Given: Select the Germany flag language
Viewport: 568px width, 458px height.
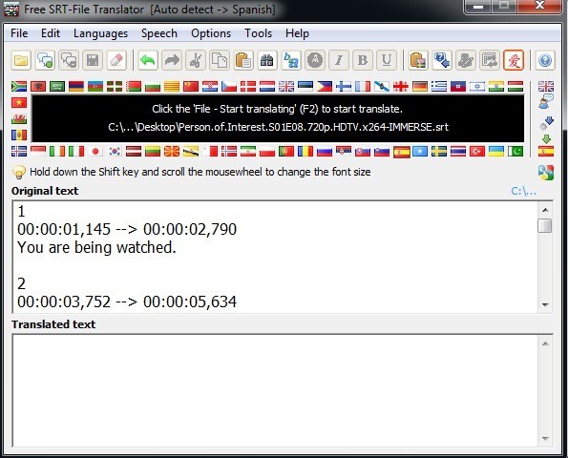Looking at the screenshot, I should (x=420, y=86).
